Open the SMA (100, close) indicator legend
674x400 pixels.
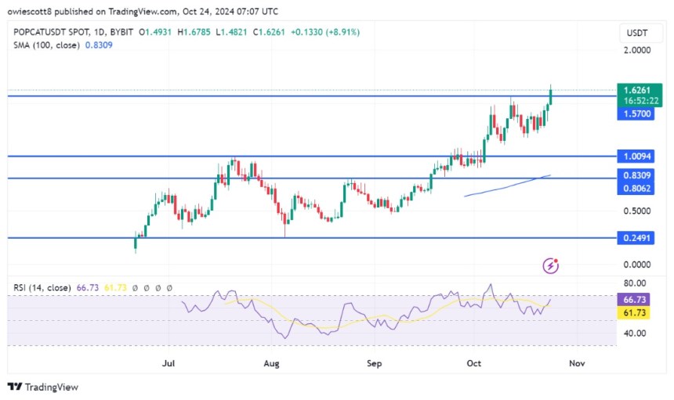click(46, 45)
